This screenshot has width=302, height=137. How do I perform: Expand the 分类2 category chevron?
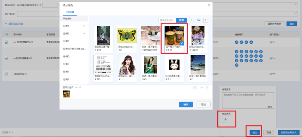[x=84, y=33]
